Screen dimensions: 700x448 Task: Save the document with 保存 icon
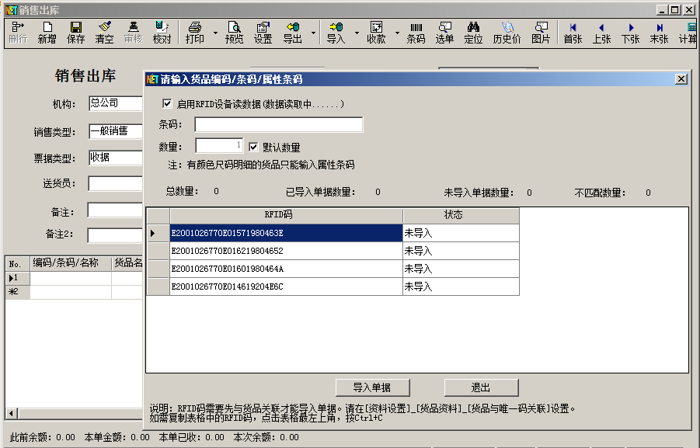coord(75,33)
